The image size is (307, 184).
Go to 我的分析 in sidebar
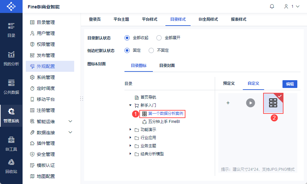(11, 58)
